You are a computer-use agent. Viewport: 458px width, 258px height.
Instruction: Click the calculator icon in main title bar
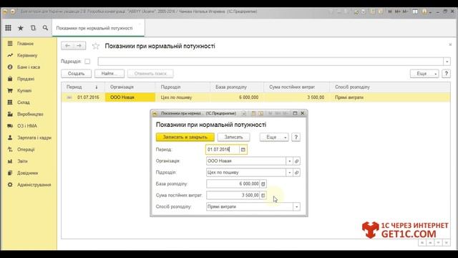click(x=373, y=11)
